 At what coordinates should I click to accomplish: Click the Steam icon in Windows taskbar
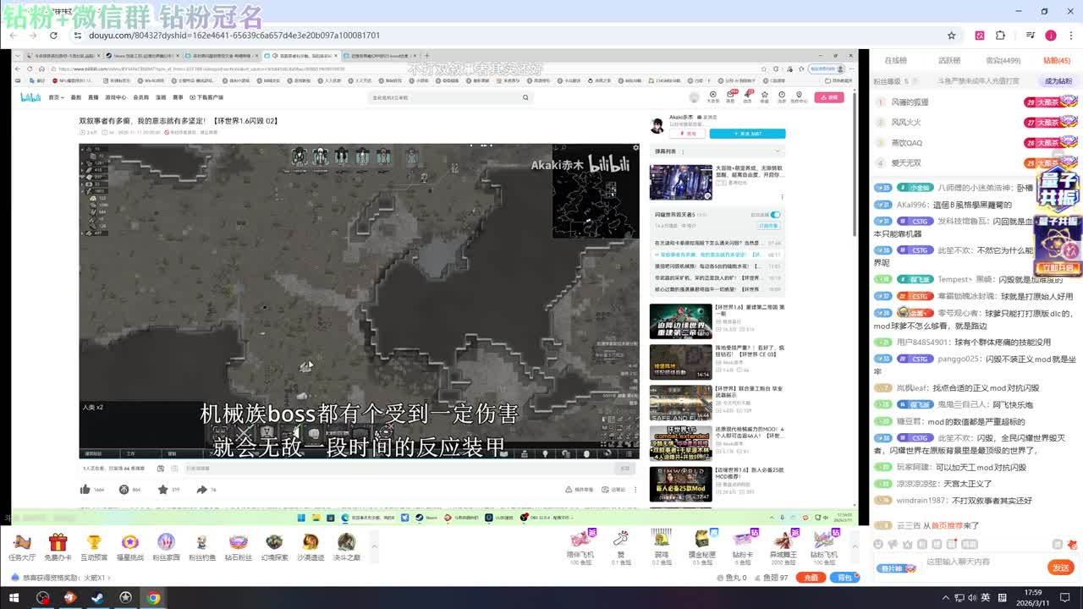point(97,598)
